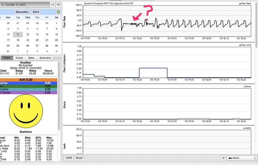The height and width of the screenshot is (165, 258).
Task: Click the Events=0 Duration selection summary text
Action: 109,4
